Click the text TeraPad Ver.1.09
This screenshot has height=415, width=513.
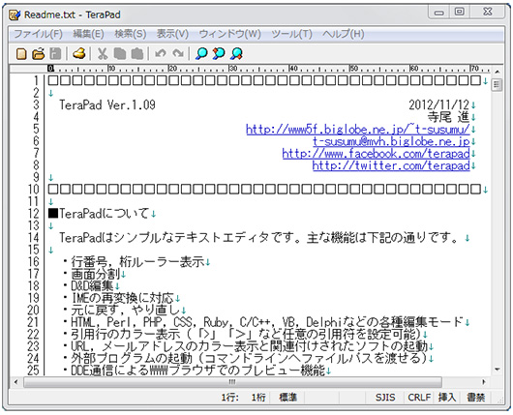(x=107, y=105)
